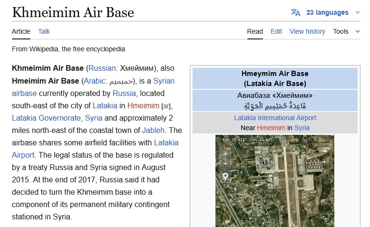Image resolution: width=370 pixels, height=227 pixels.
Task: Expand the 23 languages dropdown chevron
Action: (x=358, y=12)
